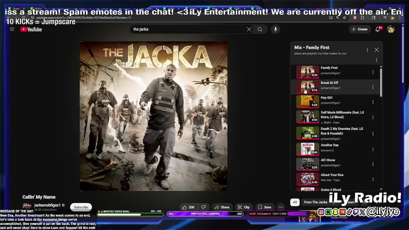Select the All filter chip
Screen dimensions: 409x230
pyautogui.click(x=295, y=202)
